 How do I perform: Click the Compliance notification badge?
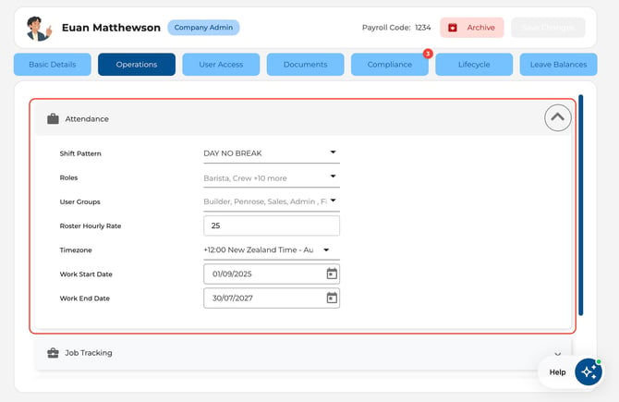(428, 54)
